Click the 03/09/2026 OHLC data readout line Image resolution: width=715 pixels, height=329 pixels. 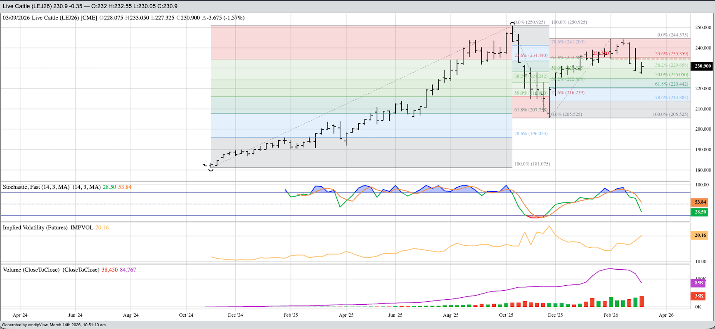click(123, 18)
